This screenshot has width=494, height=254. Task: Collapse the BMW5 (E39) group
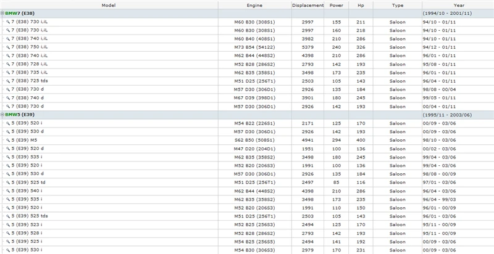point(2,115)
